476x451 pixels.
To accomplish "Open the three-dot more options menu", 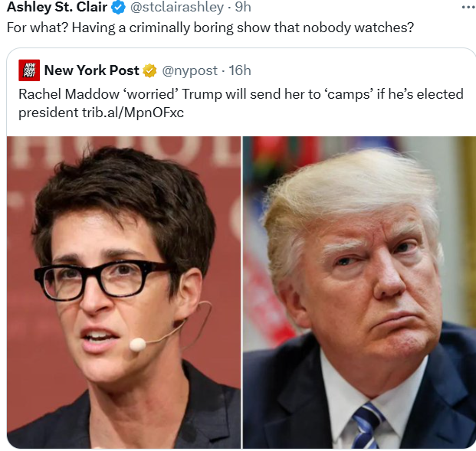I will (x=468, y=7).
